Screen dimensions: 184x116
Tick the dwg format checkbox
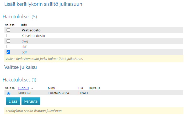coord(8,41)
